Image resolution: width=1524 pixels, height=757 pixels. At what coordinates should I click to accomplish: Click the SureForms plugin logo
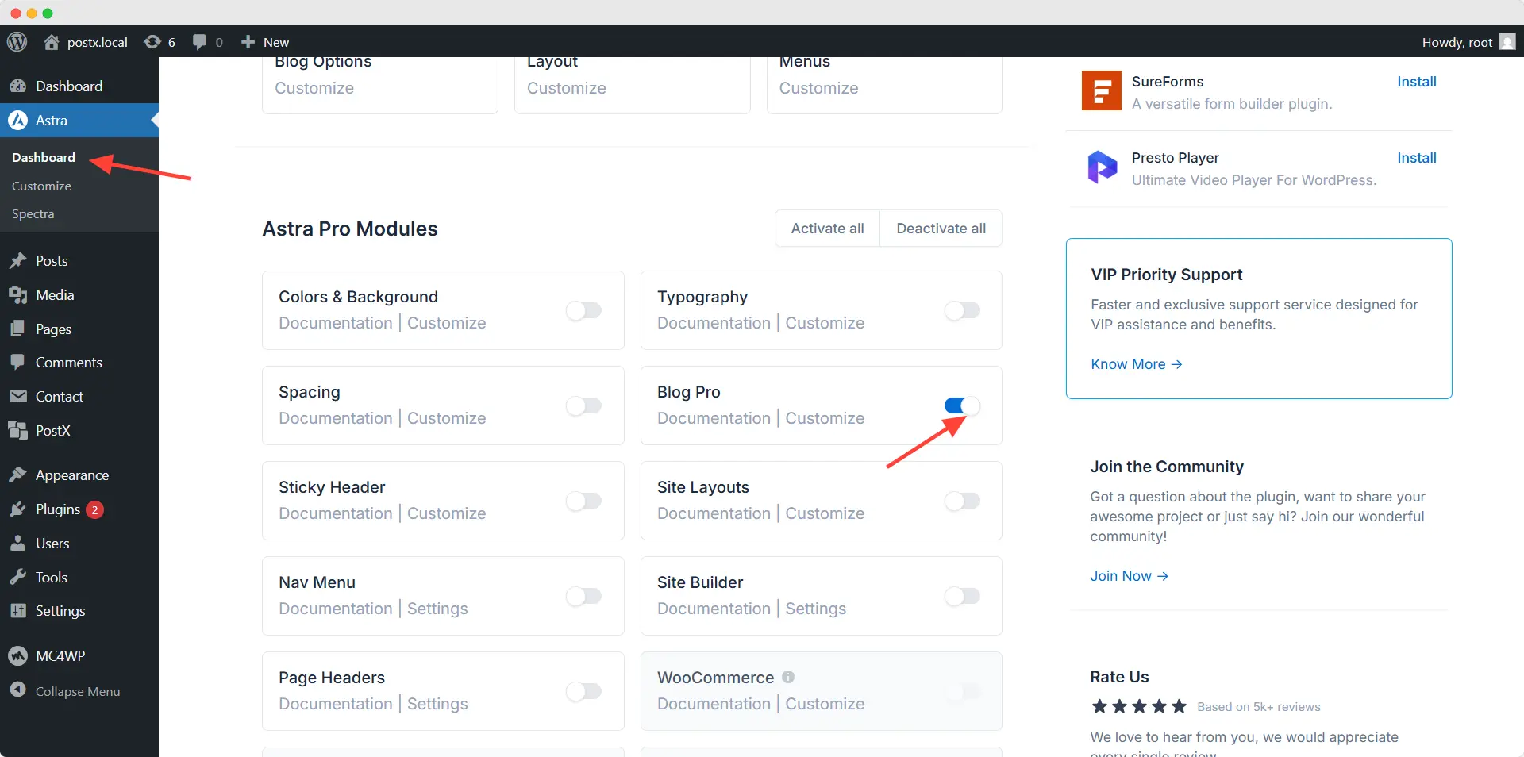coord(1102,90)
